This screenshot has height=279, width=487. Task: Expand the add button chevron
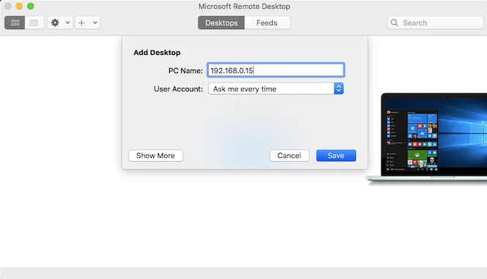point(95,23)
